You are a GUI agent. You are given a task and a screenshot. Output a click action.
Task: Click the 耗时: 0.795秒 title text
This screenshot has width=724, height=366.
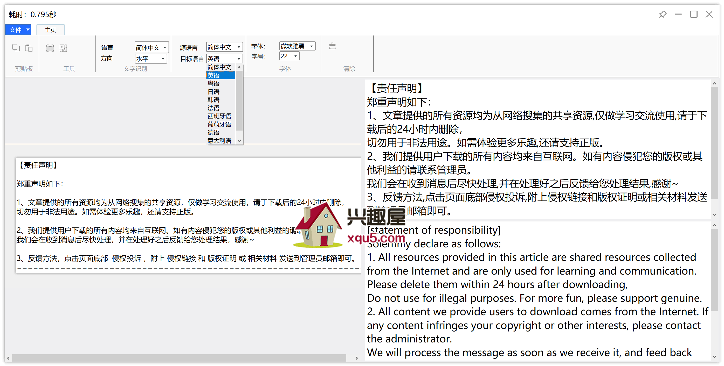pos(33,15)
